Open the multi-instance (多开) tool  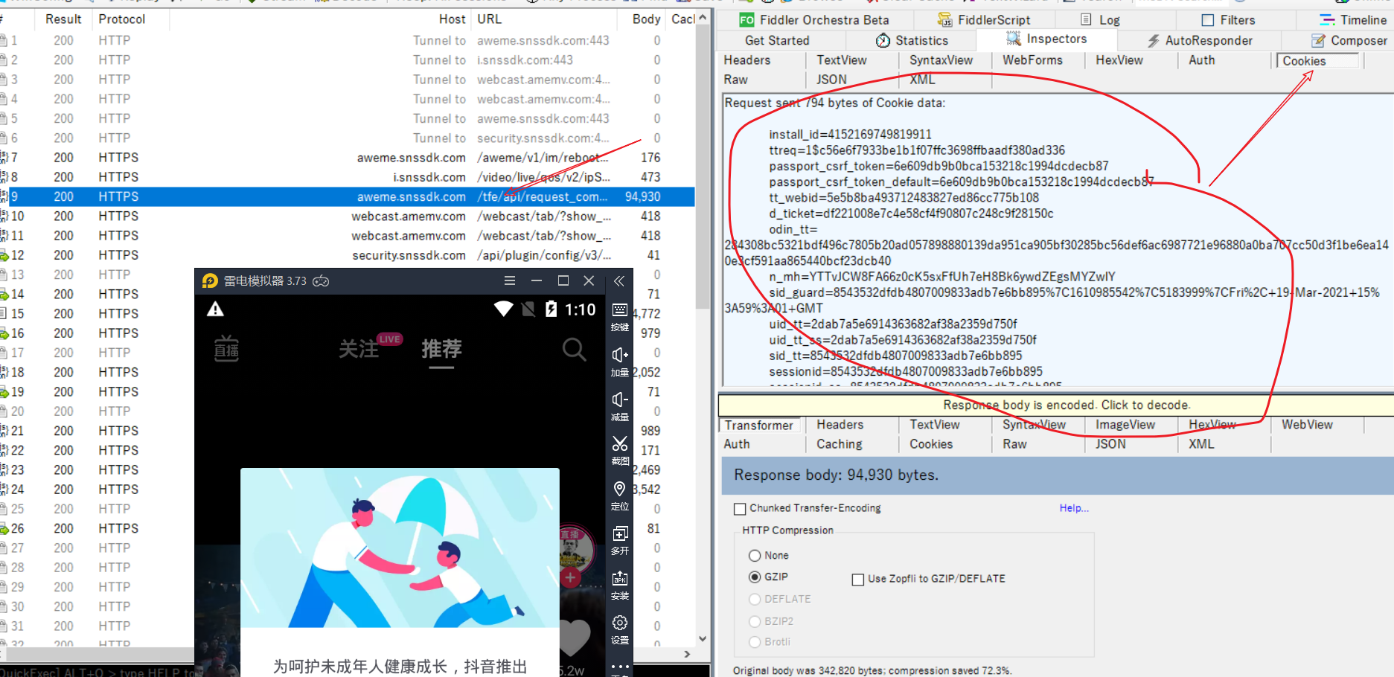coord(619,540)
